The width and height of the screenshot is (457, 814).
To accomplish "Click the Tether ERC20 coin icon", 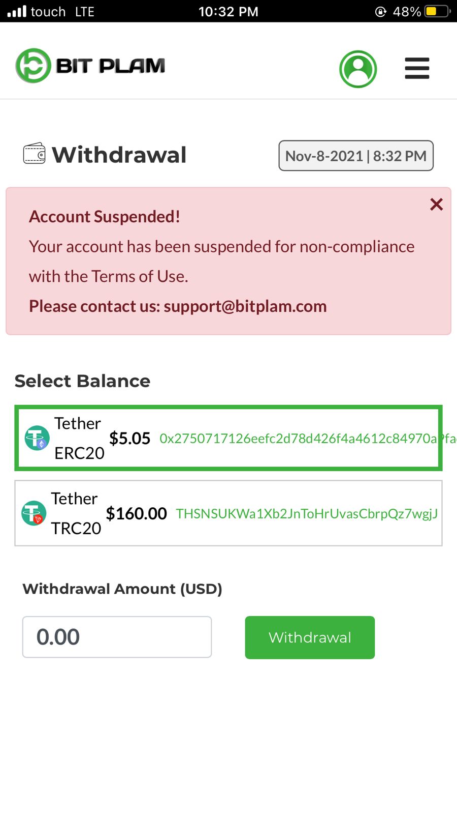I will tap(38, 438).
